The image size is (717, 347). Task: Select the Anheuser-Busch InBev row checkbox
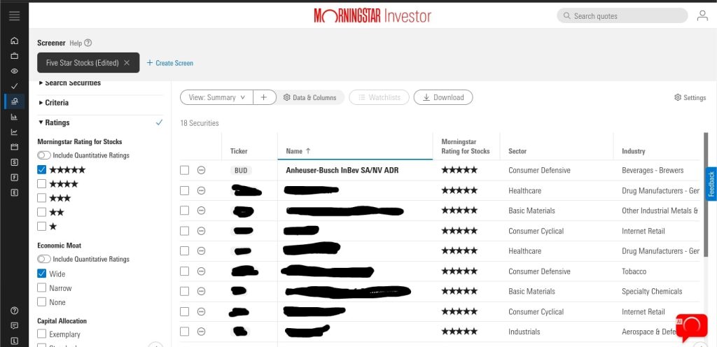184,170
